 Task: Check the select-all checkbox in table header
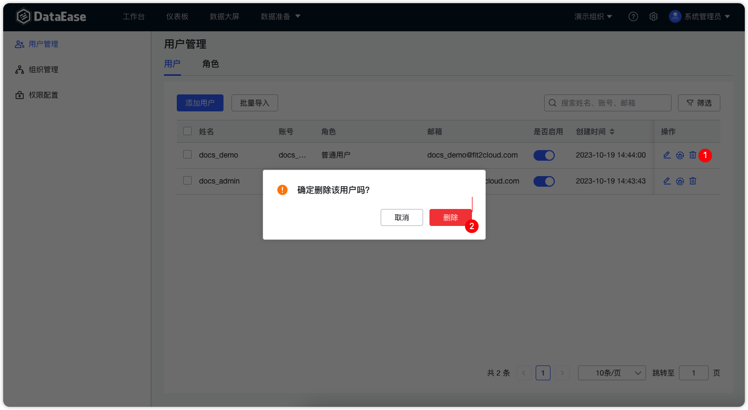tap(187, 130)
